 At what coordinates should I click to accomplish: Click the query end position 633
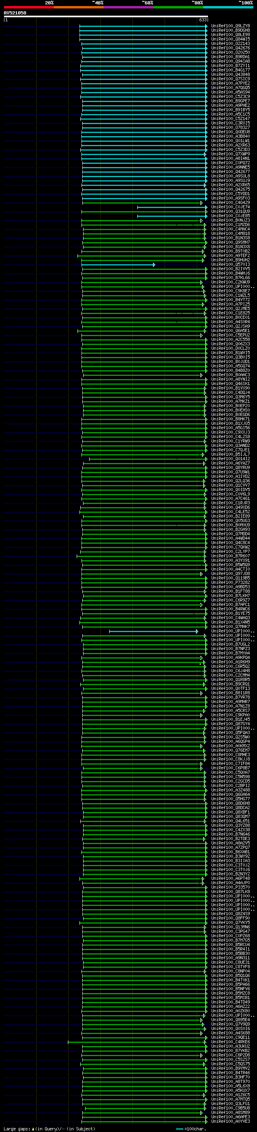click(x=202, y=20)
